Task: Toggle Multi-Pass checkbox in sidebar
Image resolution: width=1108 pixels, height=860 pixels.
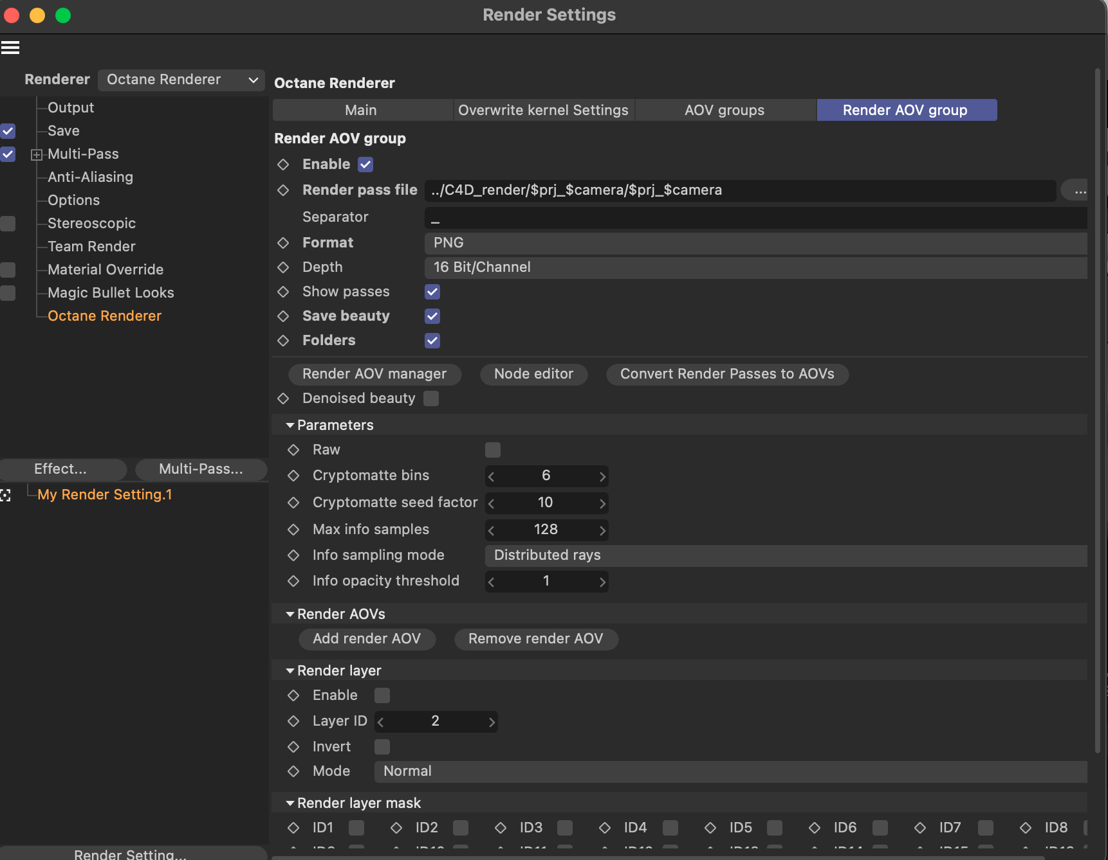Action: (x=8, y=154)
